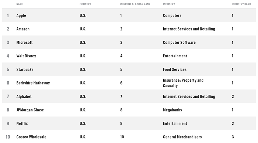Open the Apple company entry
The width and height of the screenshot is (258, 143).
21,15
